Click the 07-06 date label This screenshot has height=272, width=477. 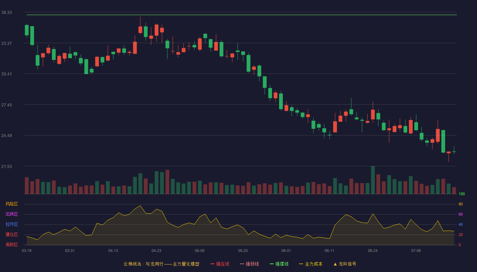416,251
